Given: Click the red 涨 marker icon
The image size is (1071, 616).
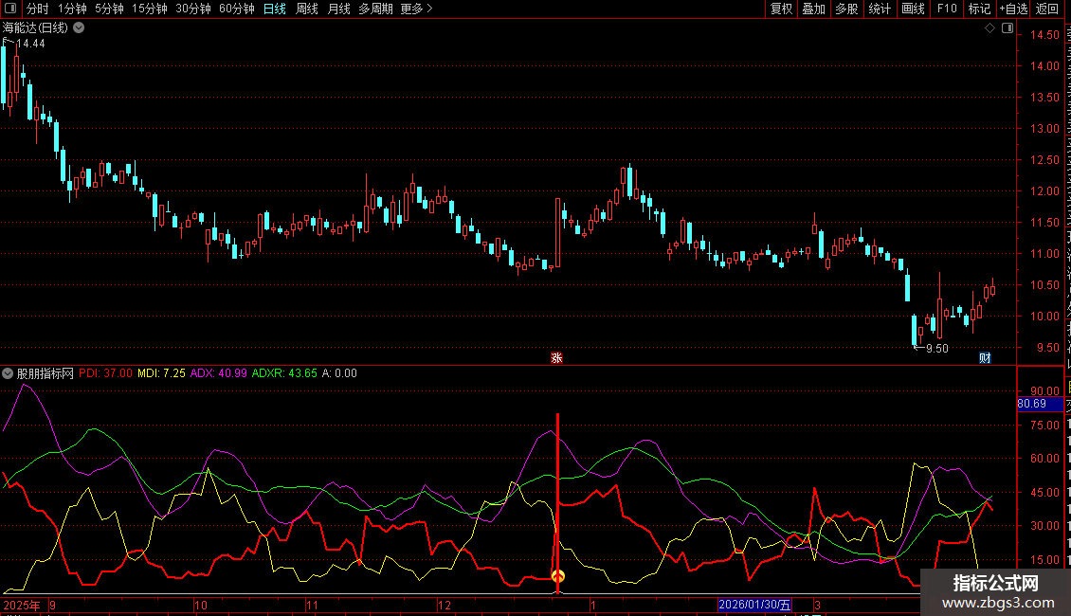Looking at the screenshot, I should [557, 357].
